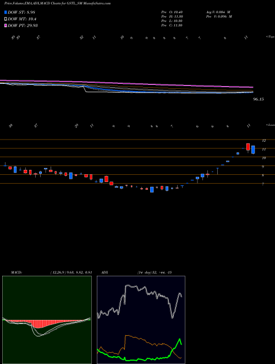This screenshot has width=275, height=364.
Task: Click the last blue candlestick on the right
Action: tap(253, 149)
